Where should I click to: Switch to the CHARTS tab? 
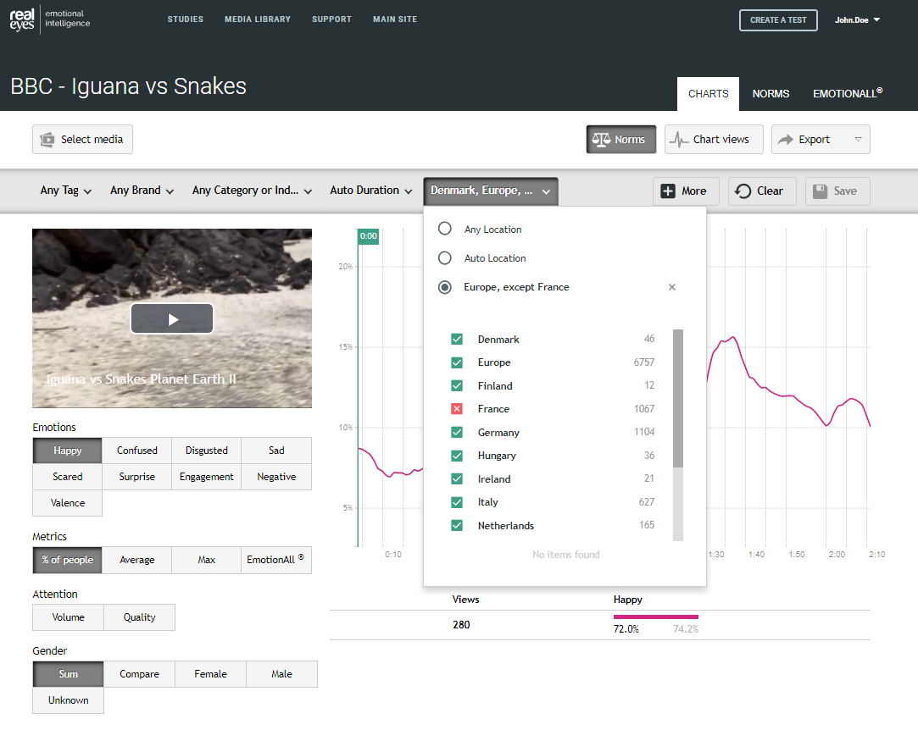709,93
